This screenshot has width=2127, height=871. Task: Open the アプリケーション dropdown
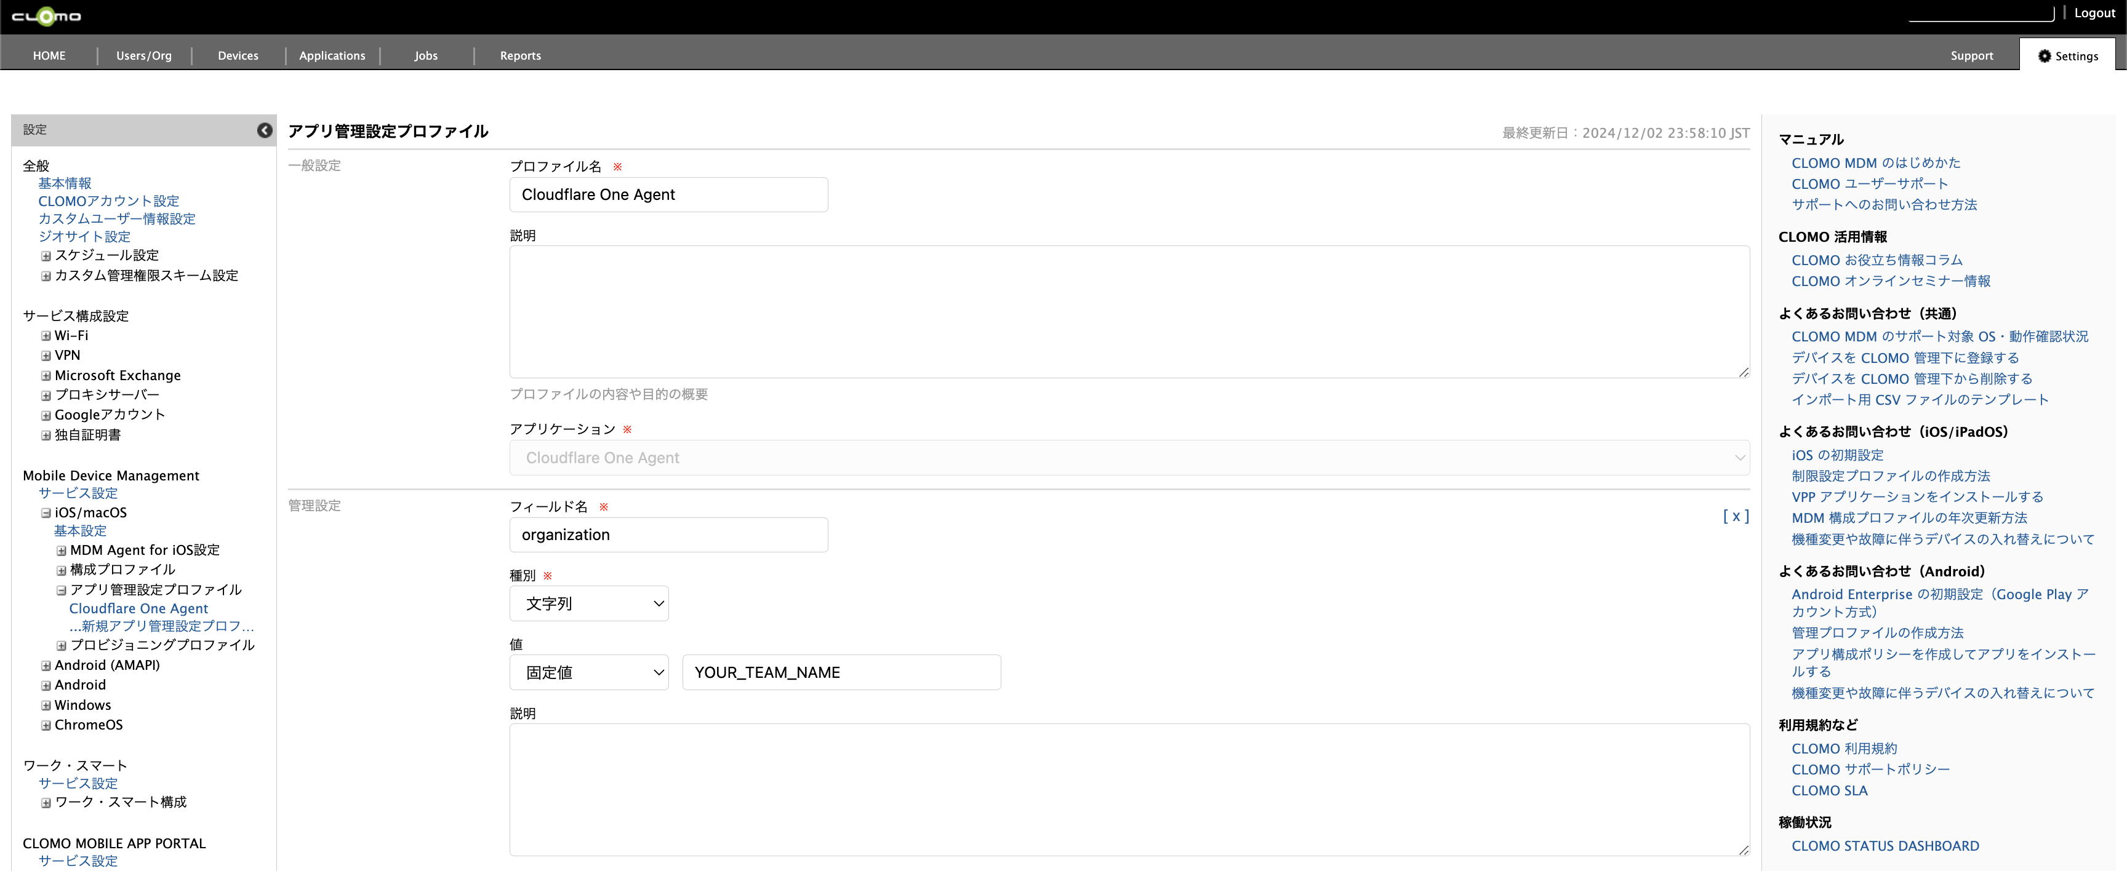[x=1129, y=458]
